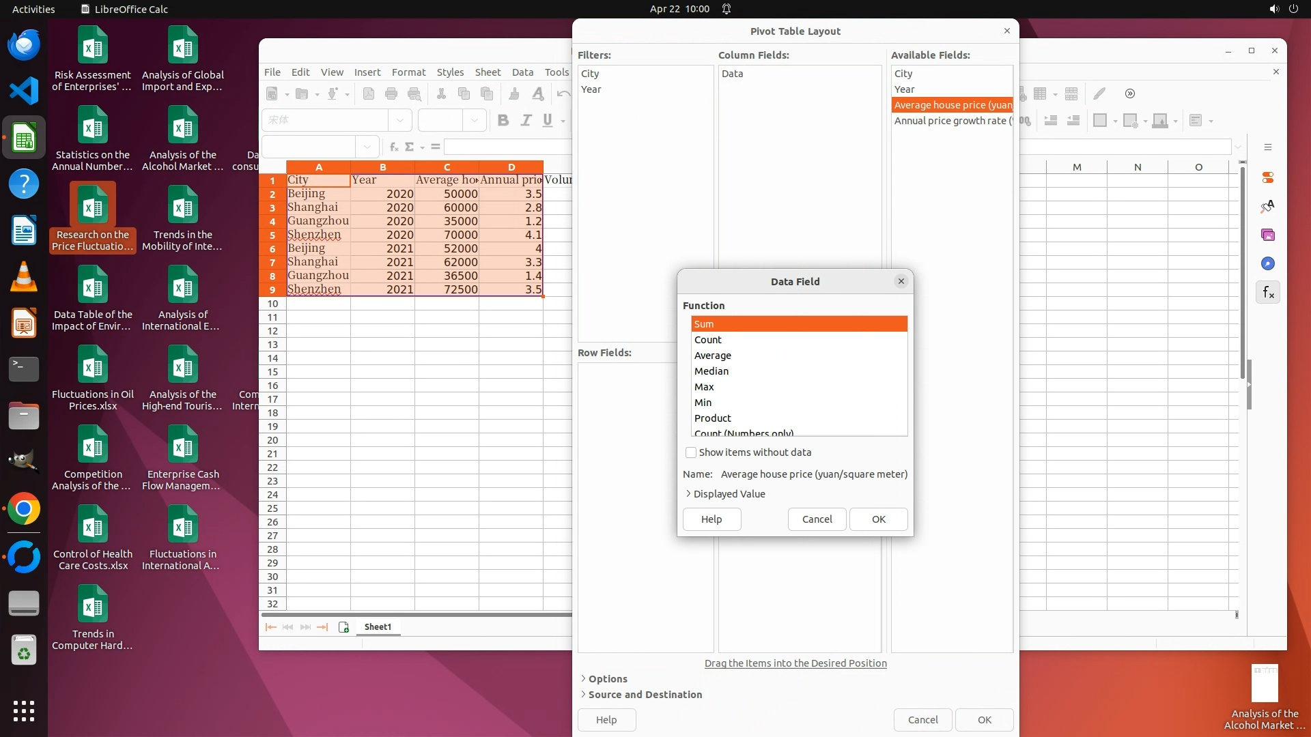The width and height of the screenshot is (1311, 737).
Task: Enable Show items without data checkbox
Action: tap(691, 452)
